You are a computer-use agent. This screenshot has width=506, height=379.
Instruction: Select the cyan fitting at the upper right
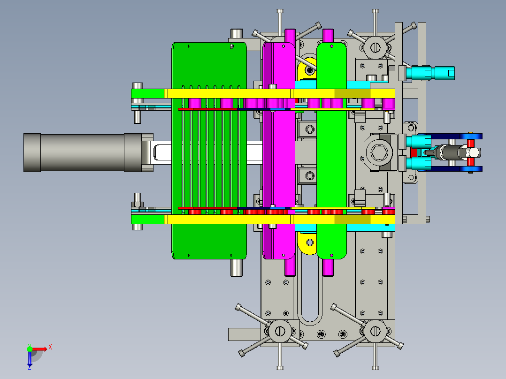click(x=430, y=73)
